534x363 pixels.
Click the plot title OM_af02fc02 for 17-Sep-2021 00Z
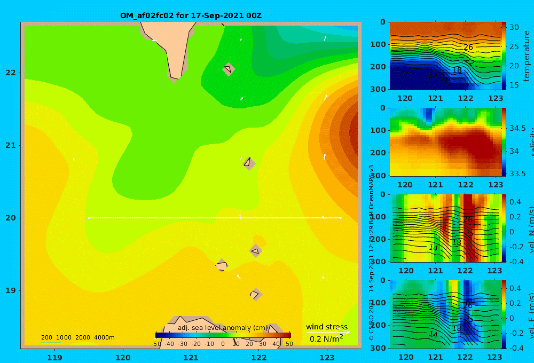[x=191, y=15]
